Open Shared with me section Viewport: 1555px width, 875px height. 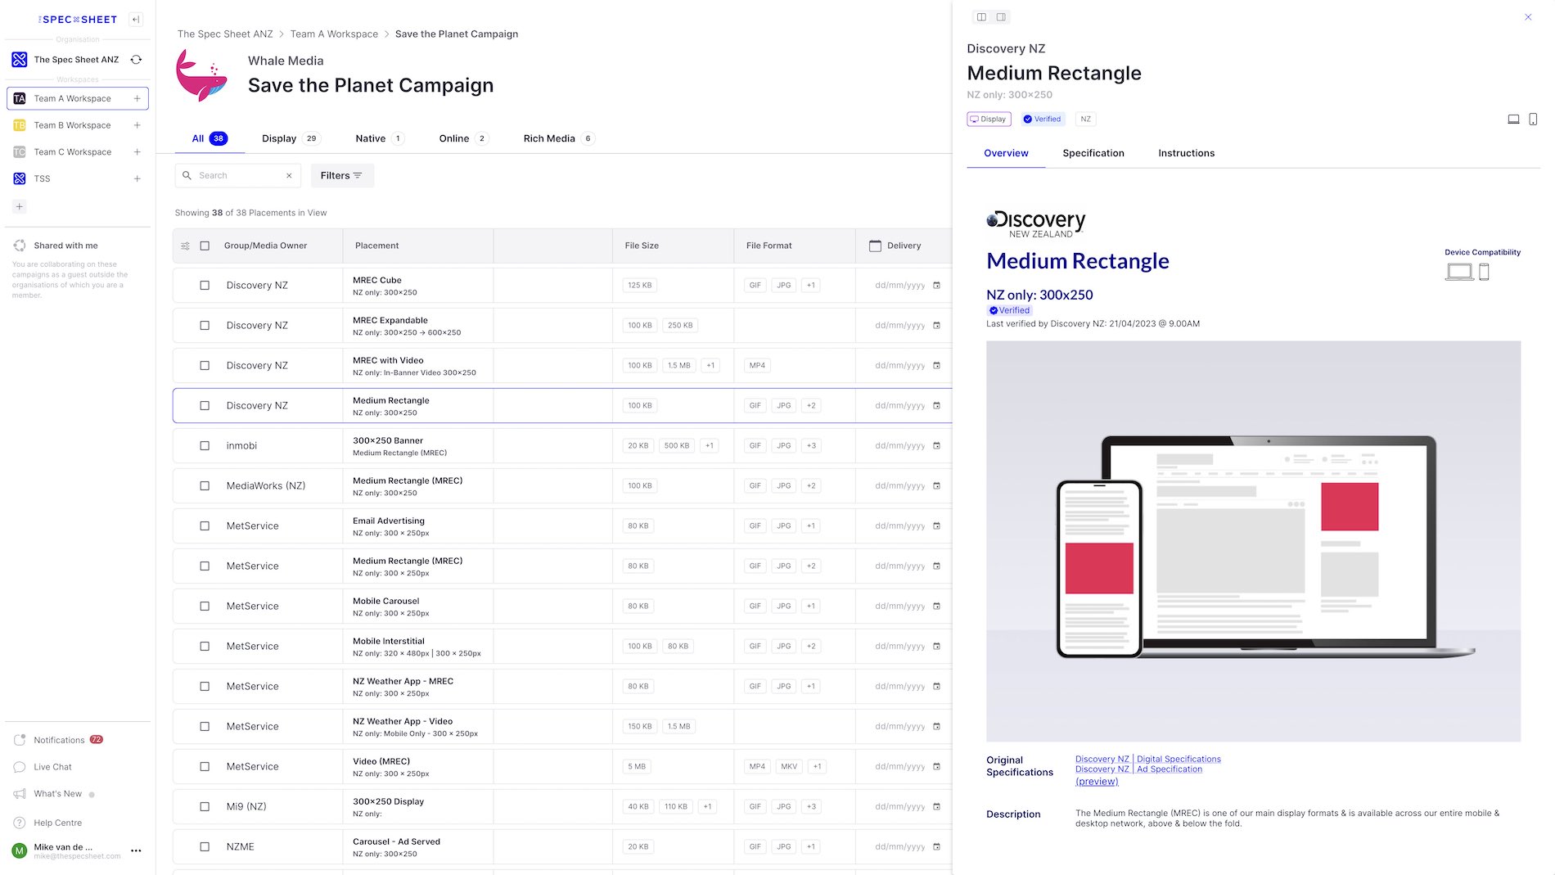click(65, 246)
